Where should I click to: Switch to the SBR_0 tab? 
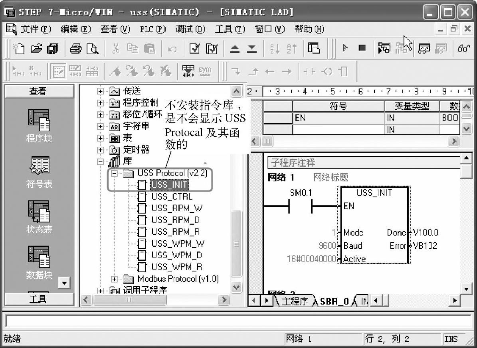(334, 301)
